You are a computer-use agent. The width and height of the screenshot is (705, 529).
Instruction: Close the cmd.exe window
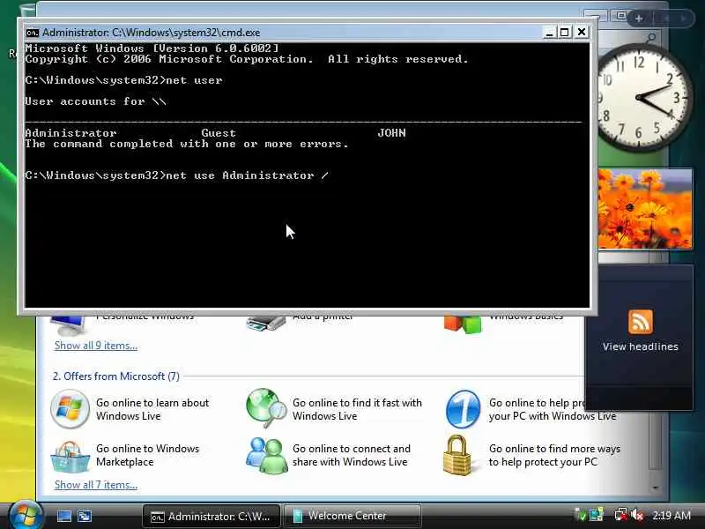pyautogui.click(x=582, y=33)
